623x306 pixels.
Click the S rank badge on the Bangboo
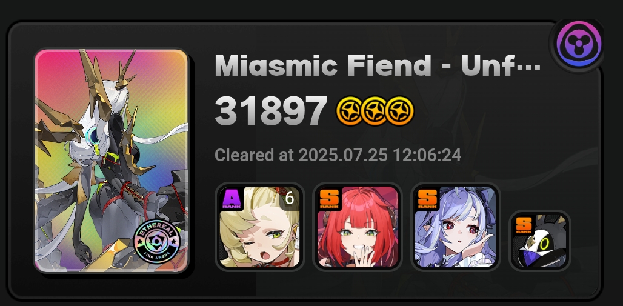[524, 225]
